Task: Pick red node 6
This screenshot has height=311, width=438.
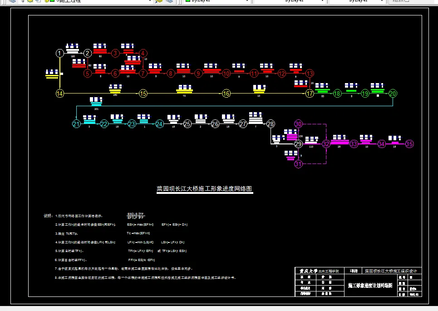Action: point(115,74)
